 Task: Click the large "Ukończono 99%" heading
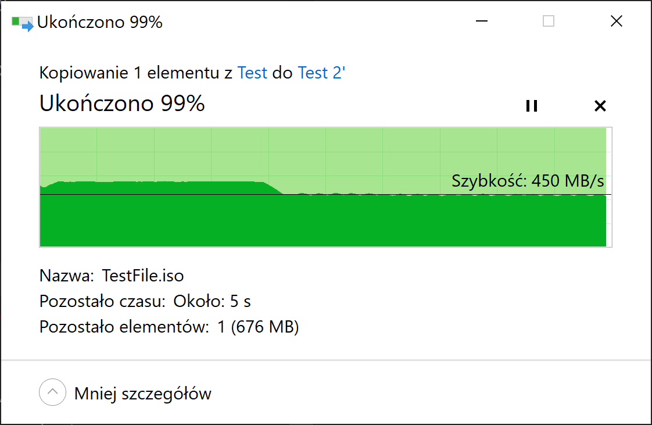pyautogui.click(x=122, y=103)
